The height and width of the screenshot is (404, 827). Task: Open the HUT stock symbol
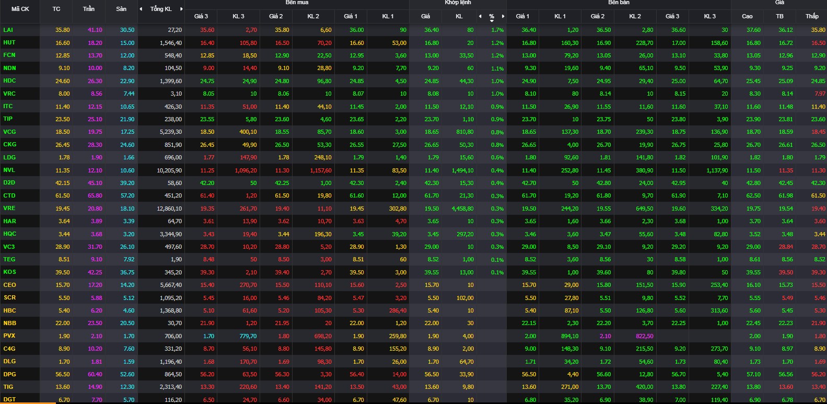pyautogui.click(x=9, y=42)
